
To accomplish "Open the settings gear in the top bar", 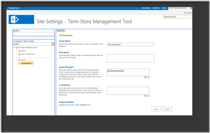I will (191, 8).
